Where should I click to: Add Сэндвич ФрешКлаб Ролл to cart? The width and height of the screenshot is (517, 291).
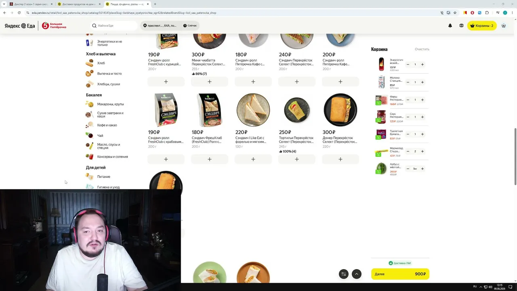(210, 159)
